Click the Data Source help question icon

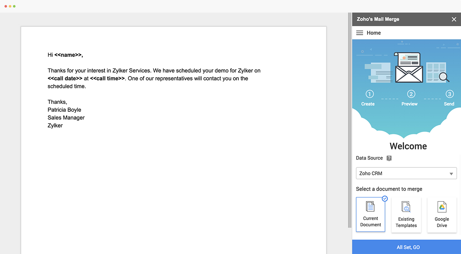coord(389,158)
